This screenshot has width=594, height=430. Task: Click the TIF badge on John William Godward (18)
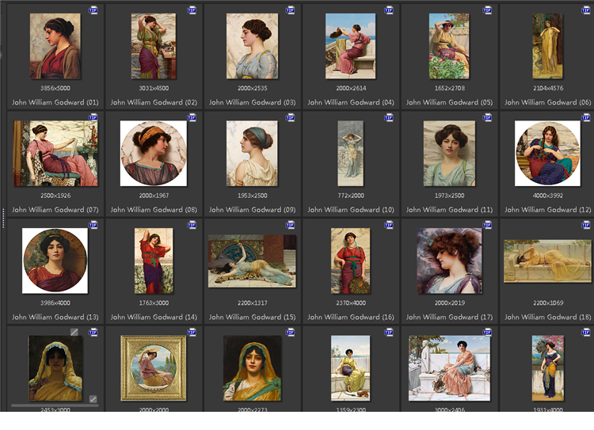(585, 225)
